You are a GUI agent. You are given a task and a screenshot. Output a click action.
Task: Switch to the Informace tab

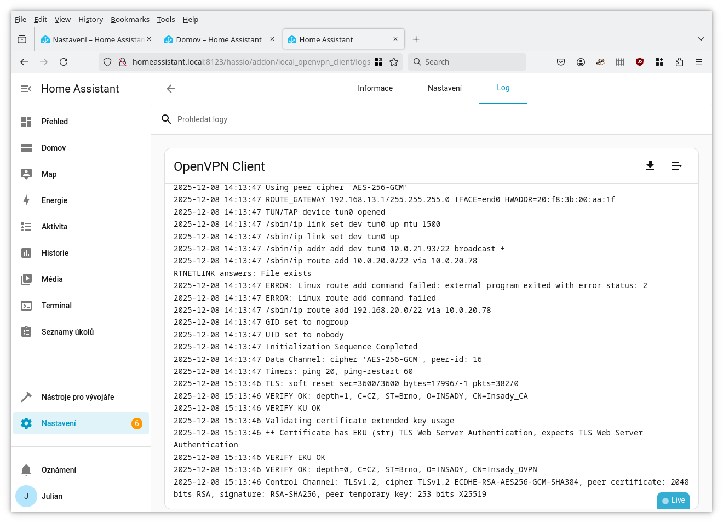click(x=375, y=88)
